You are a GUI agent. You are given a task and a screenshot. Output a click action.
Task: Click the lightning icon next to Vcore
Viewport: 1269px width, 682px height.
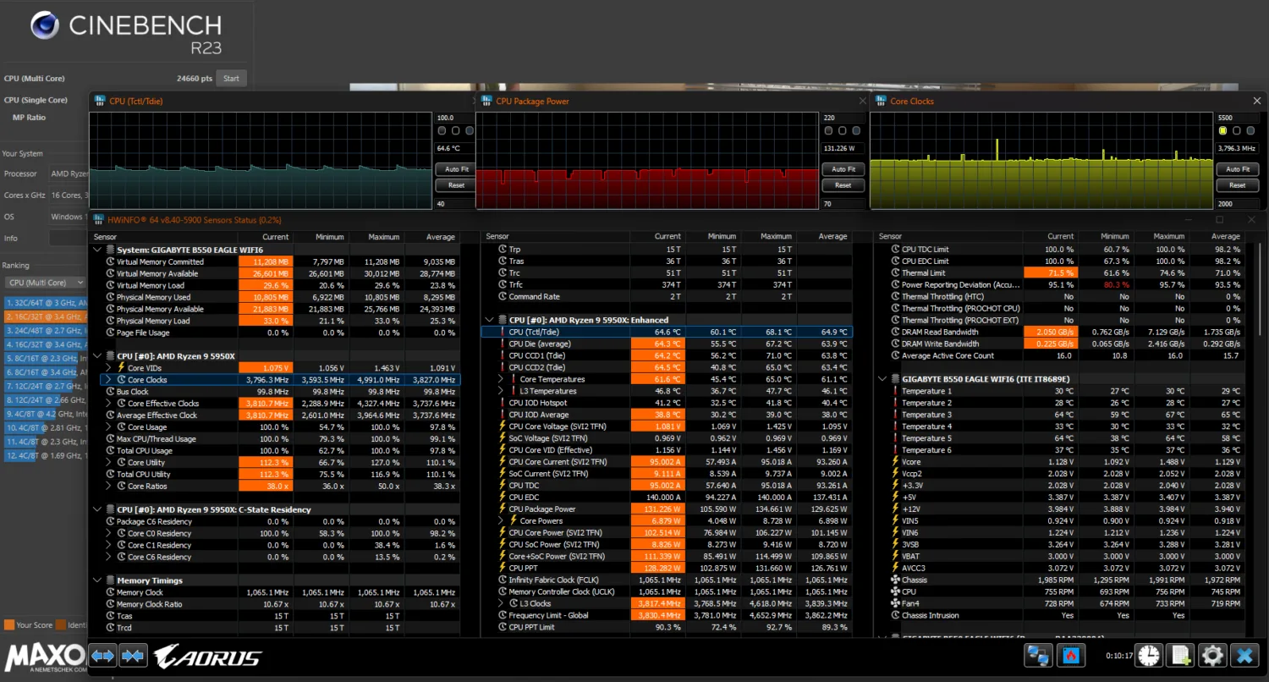[896, 462]
